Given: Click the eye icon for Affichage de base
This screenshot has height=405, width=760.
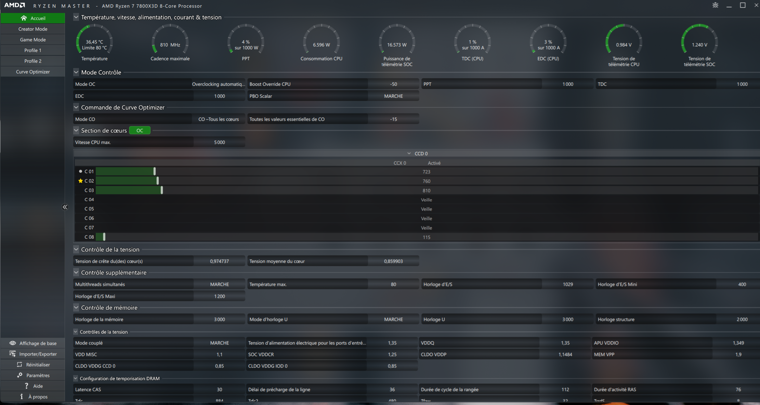Looking at the screenshot, I should tap(13, 343).
